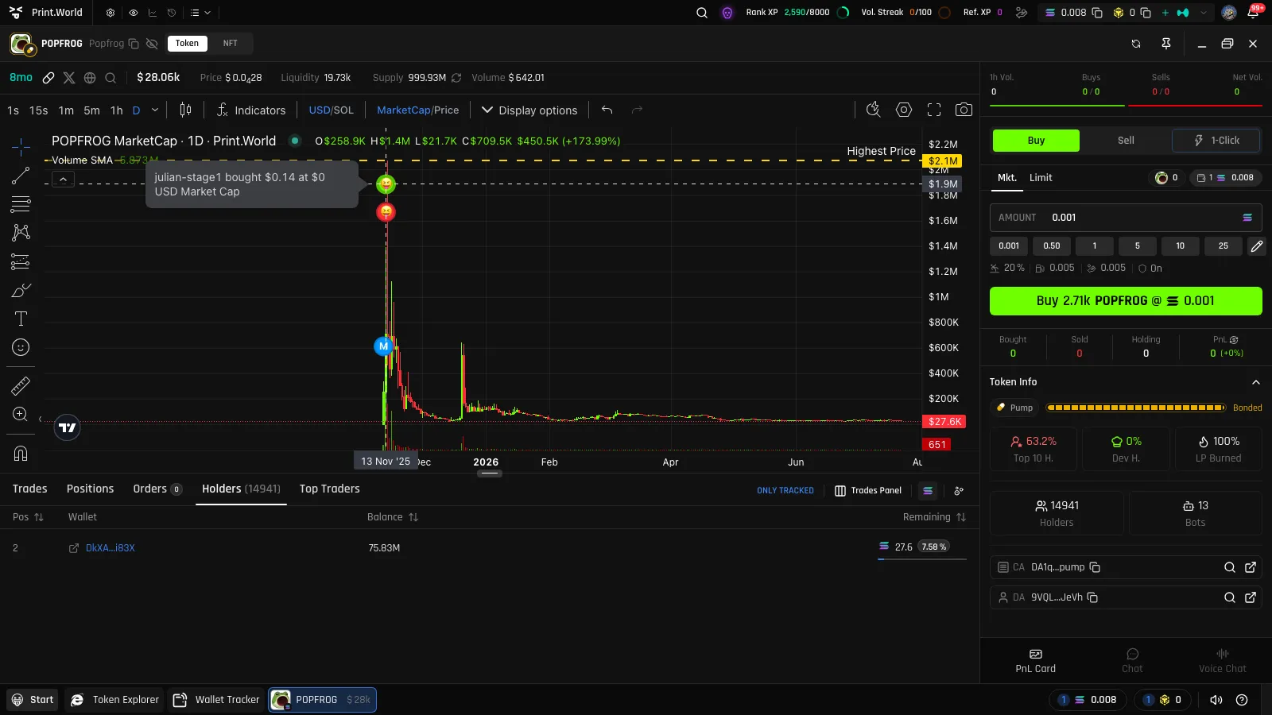This screenshot has height=715, width=1272.
Task: Open chart settings hexagon icon
Action: point(904,110)
